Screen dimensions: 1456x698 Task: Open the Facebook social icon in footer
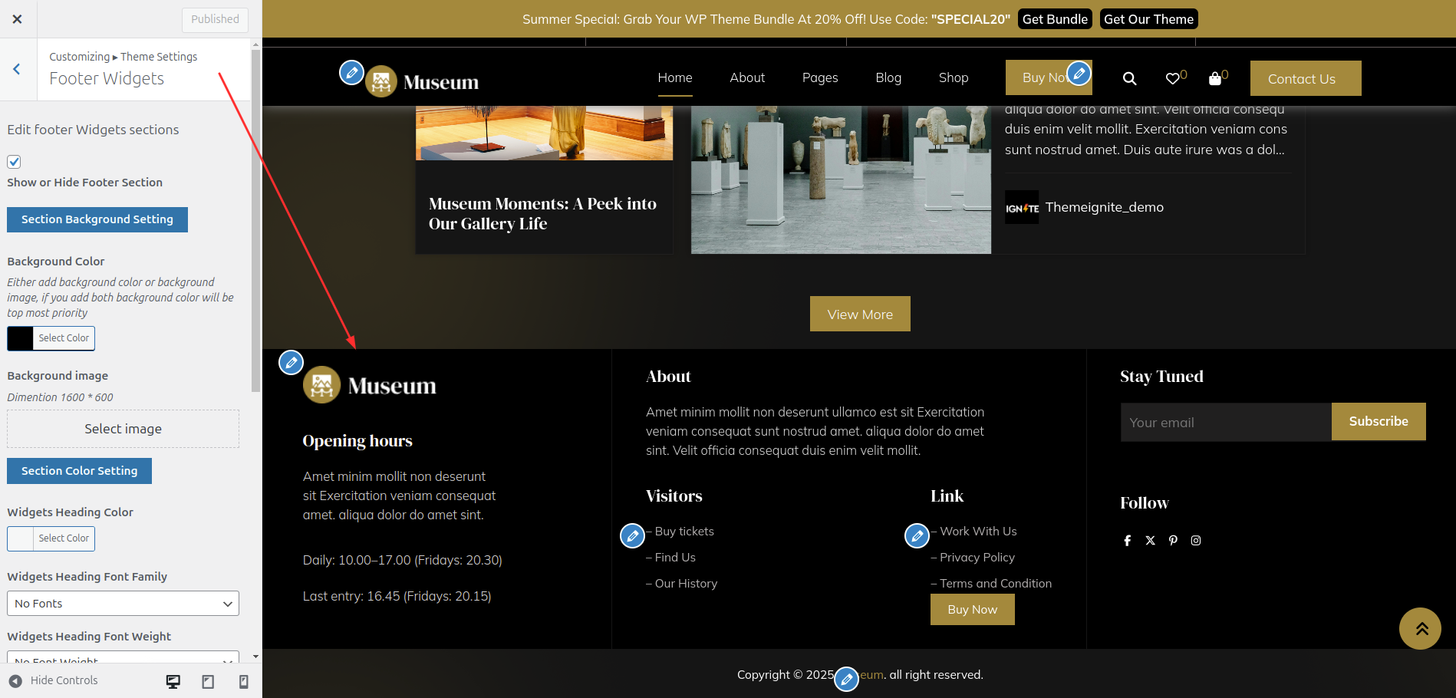1127,540
